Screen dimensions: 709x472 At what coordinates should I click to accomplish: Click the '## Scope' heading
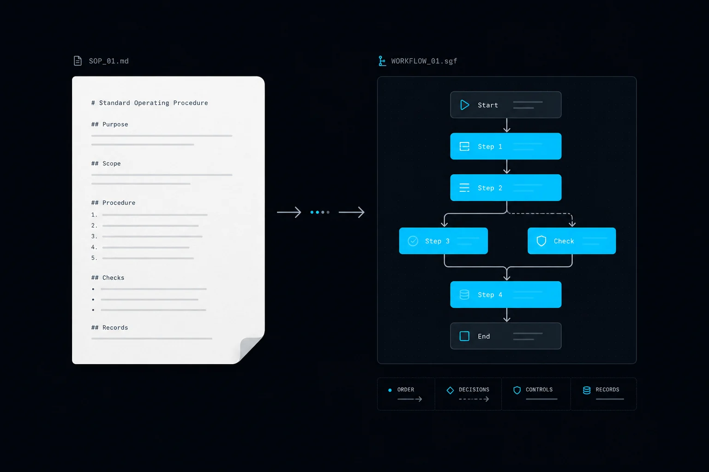pyautogui.click(x=106, y=164)
